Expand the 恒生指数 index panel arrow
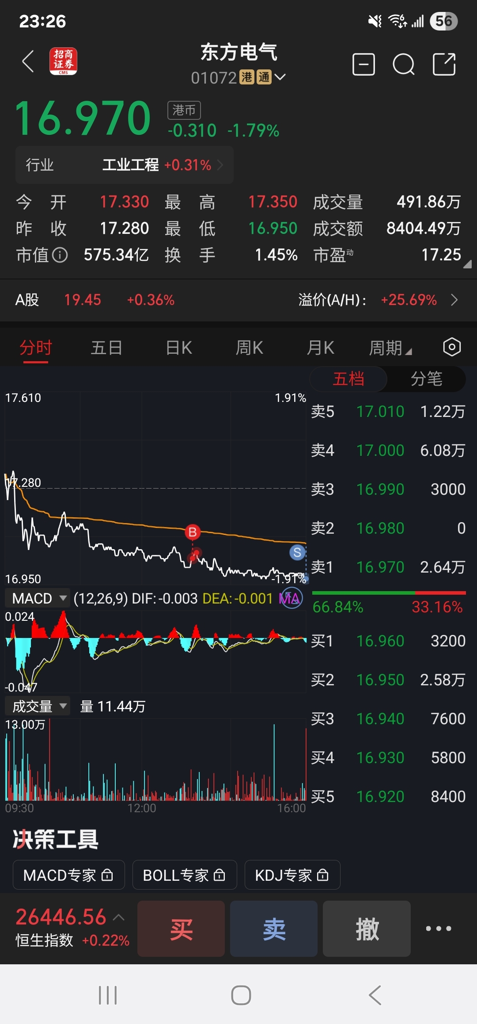Screen dimensions: 477x1024 click(x=118, y=917)
